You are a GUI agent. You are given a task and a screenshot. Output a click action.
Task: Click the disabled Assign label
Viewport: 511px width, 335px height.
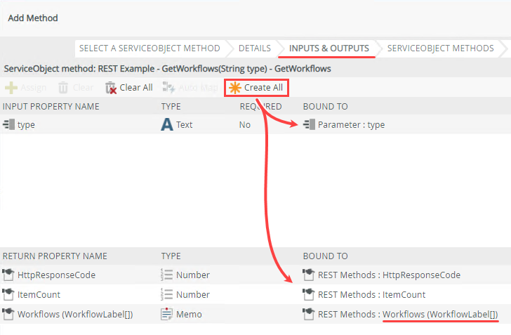coord(33,87)
